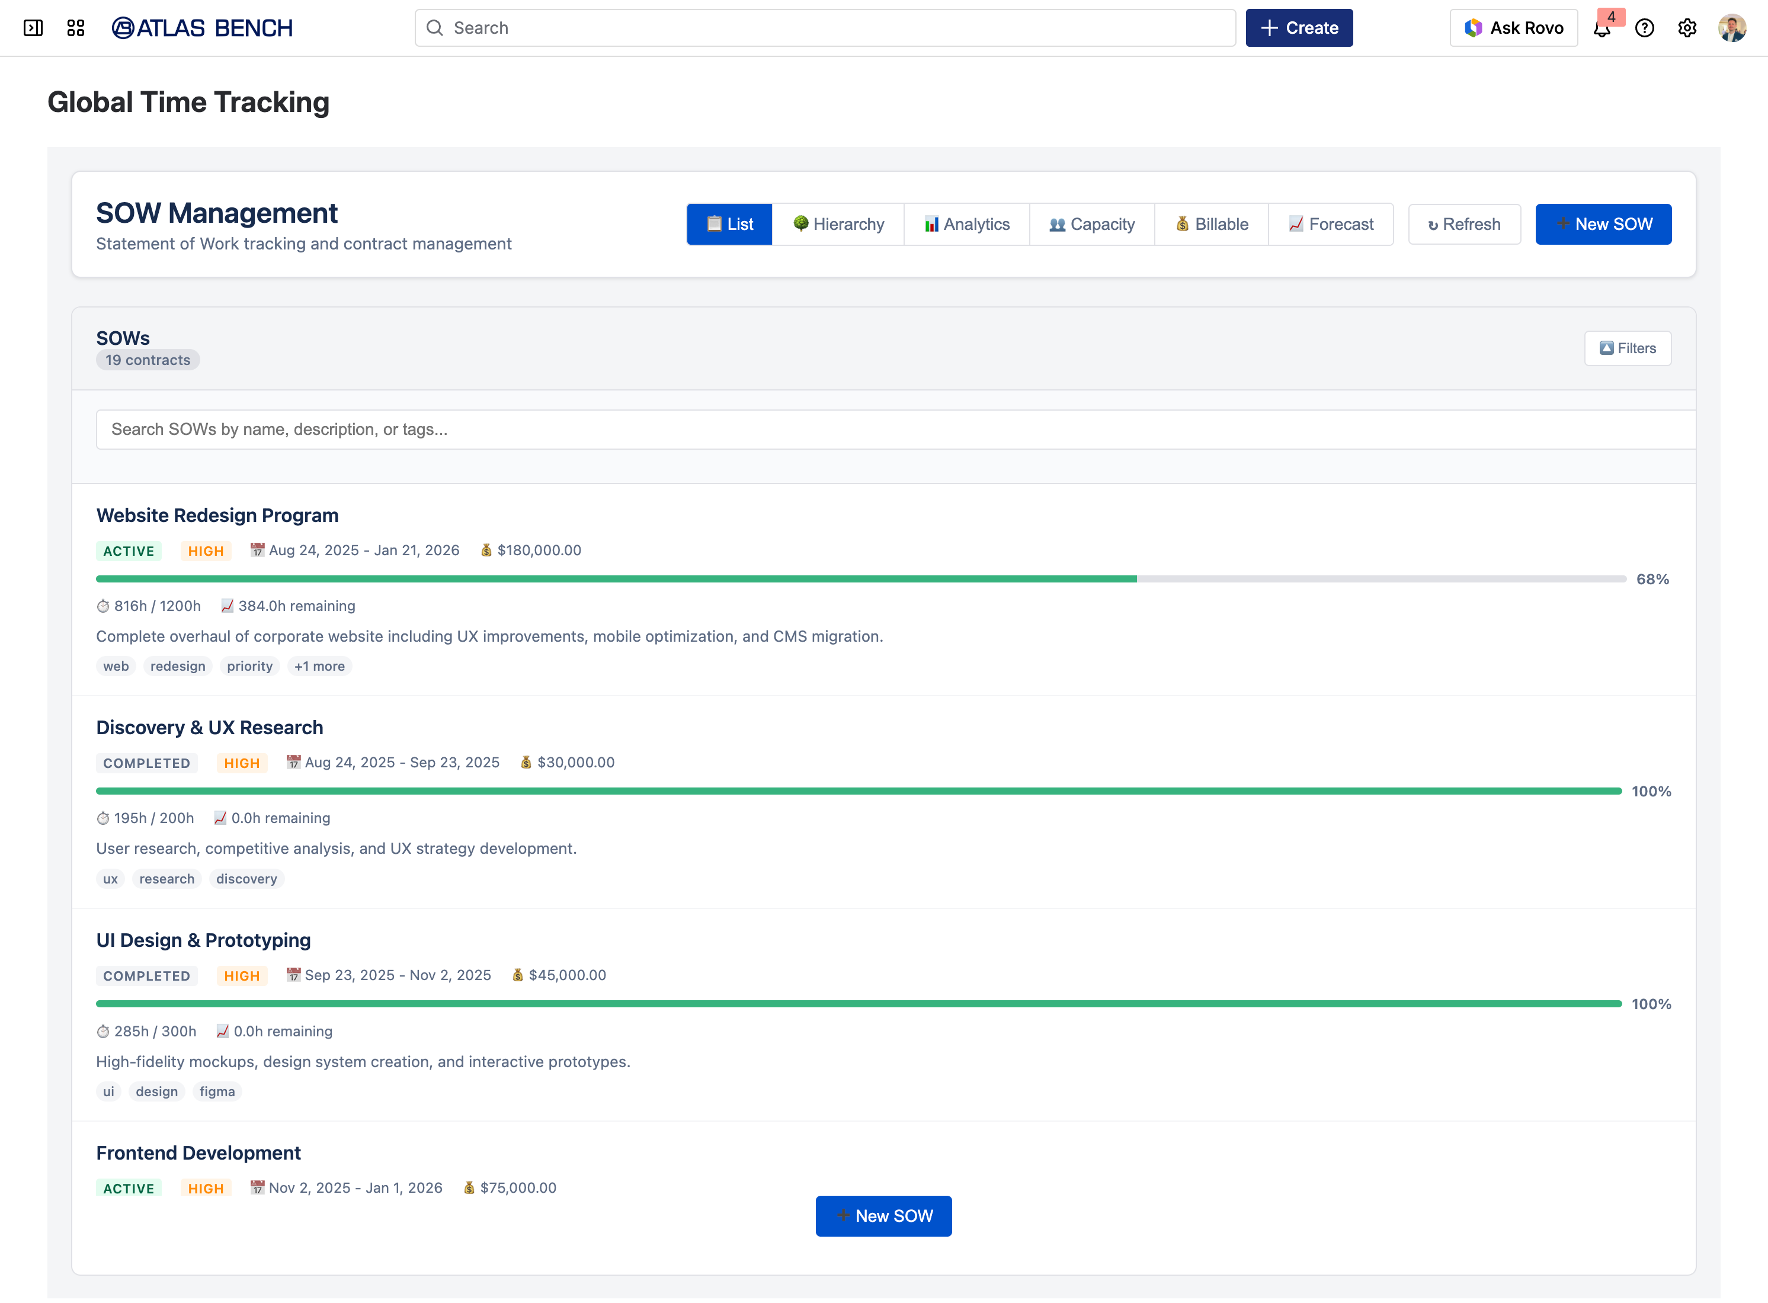1768x1303 pixels.
Task: Open the user profile avatar
Action: [x=1732, y=28]
